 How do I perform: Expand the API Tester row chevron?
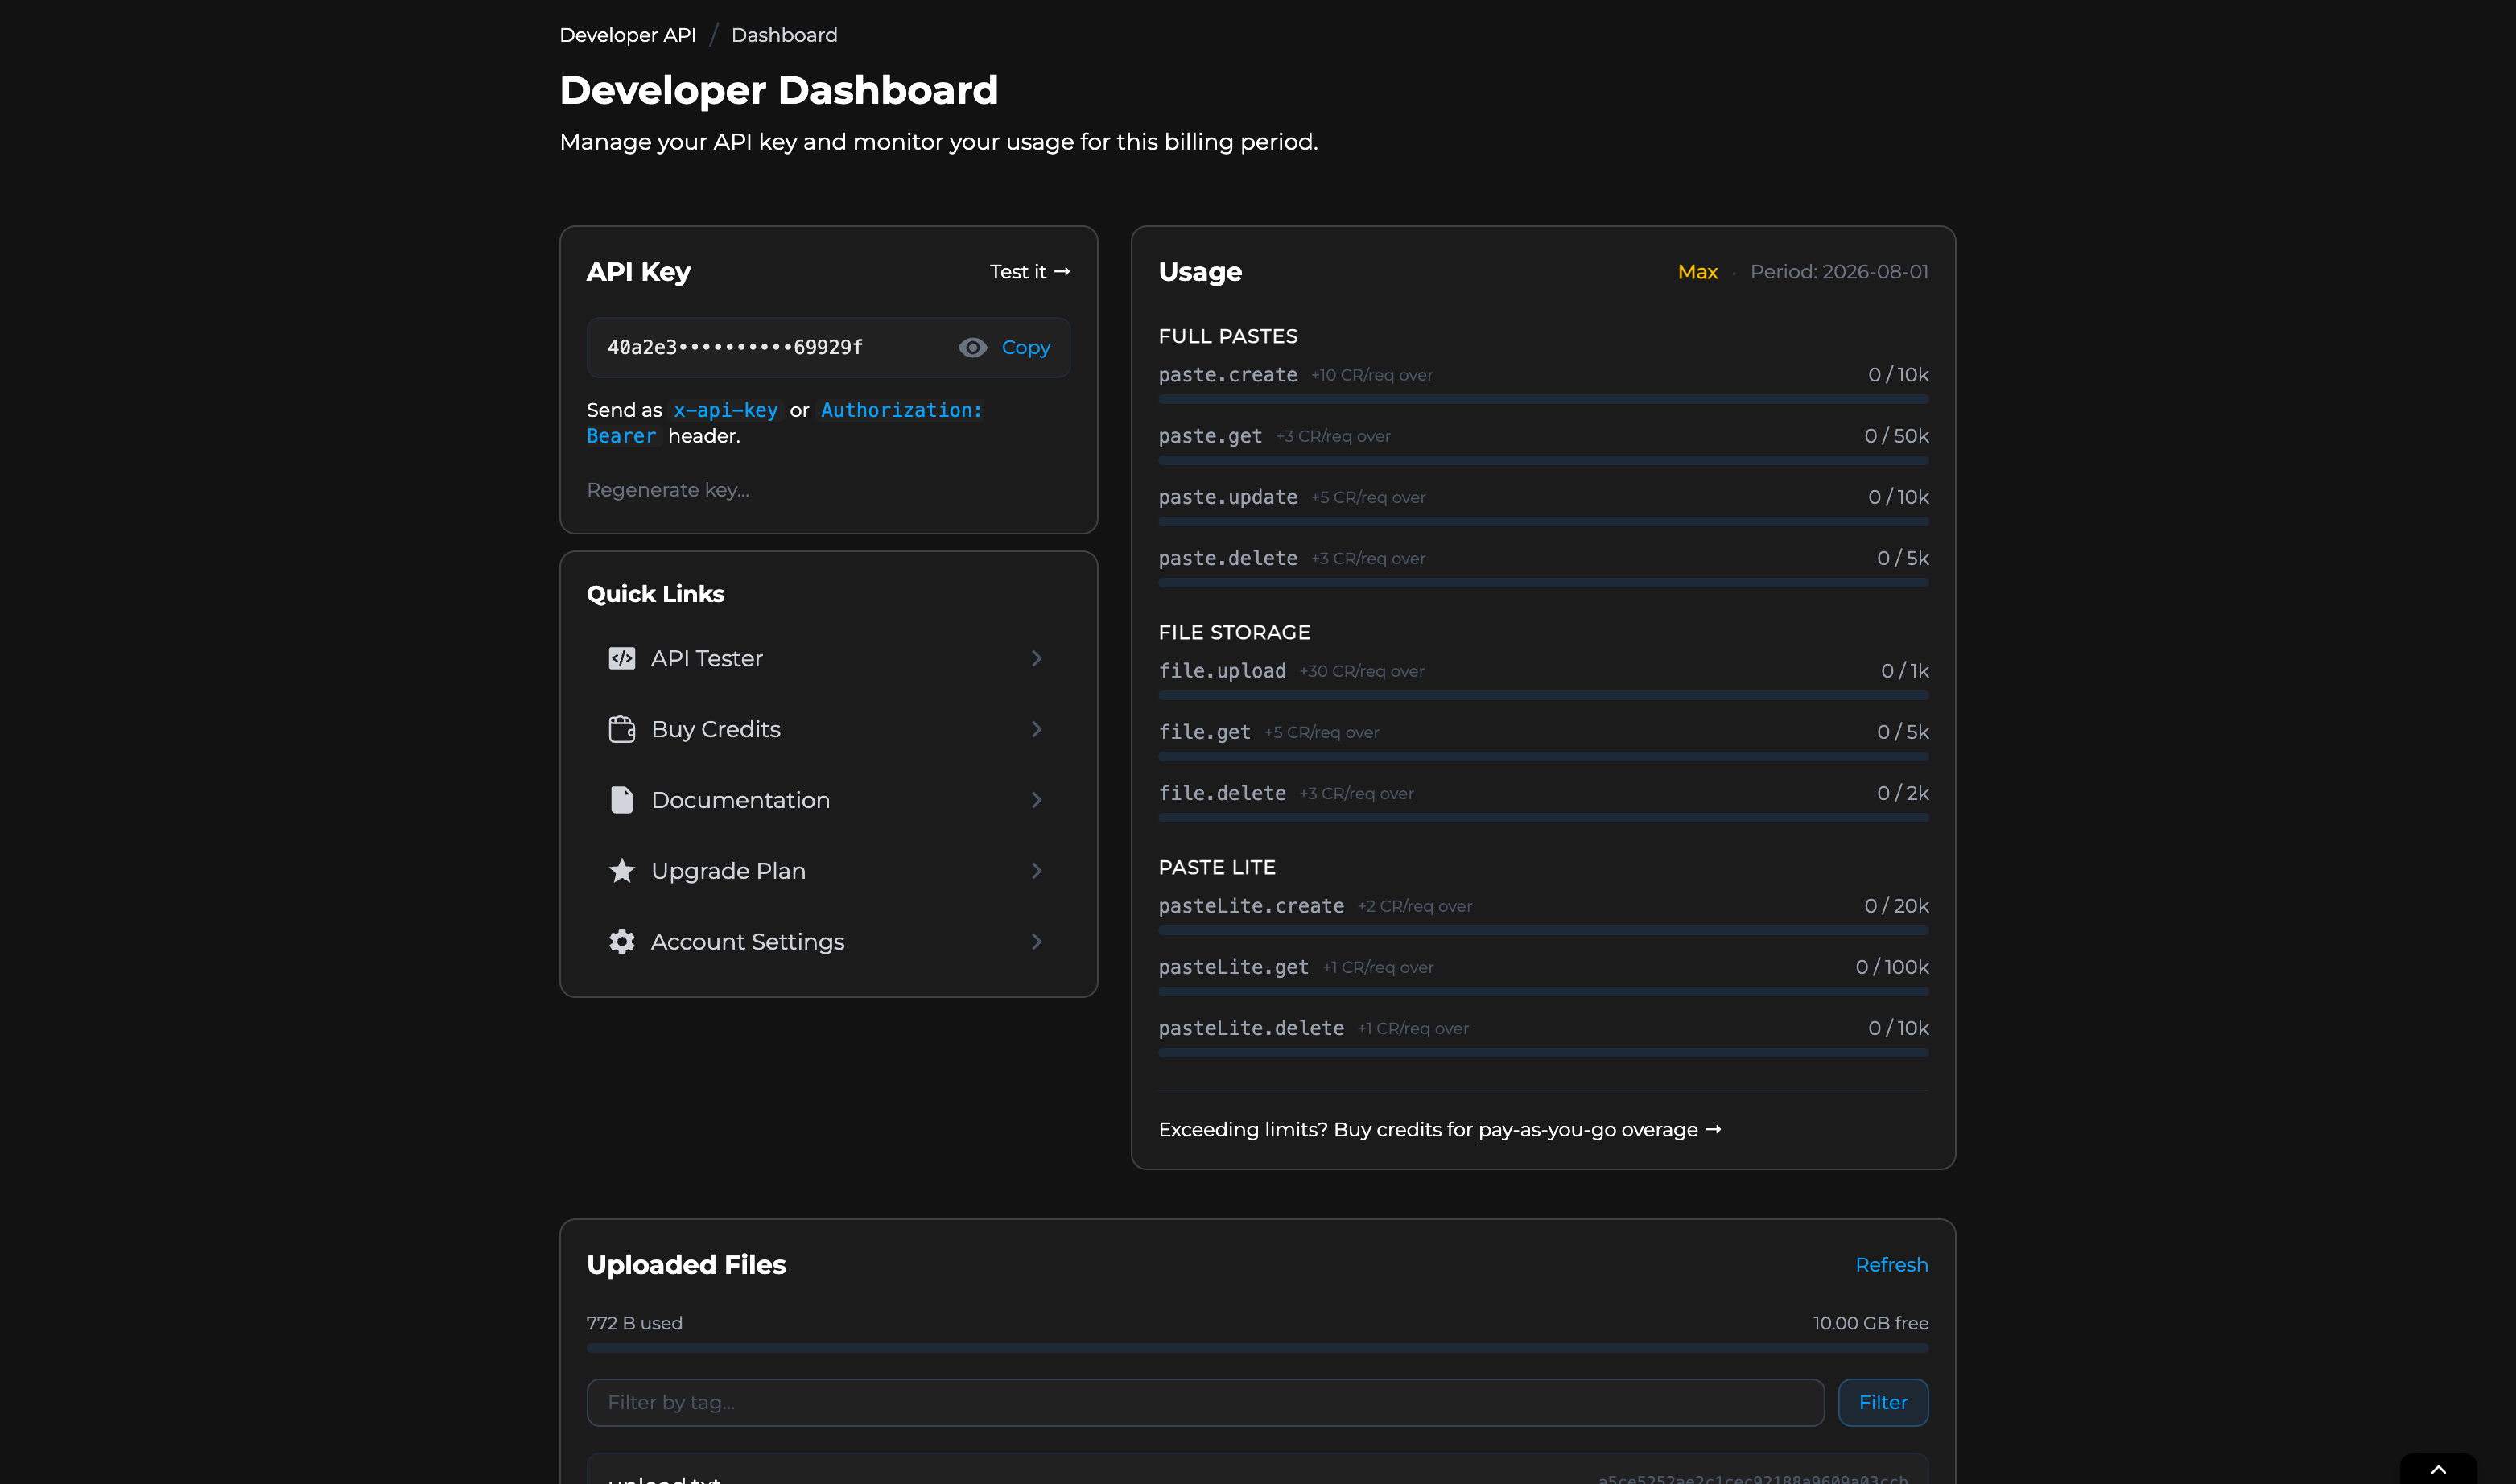pyautogui.click(x=1036, y=658)
